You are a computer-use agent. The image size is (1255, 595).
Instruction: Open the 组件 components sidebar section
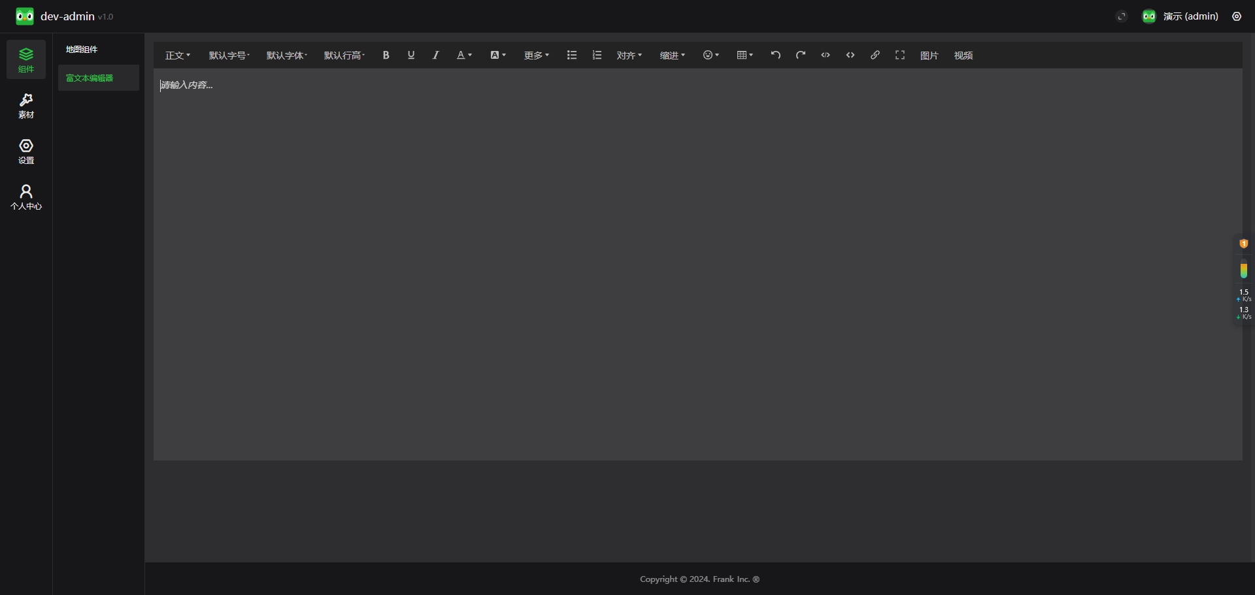pos(26,59)
